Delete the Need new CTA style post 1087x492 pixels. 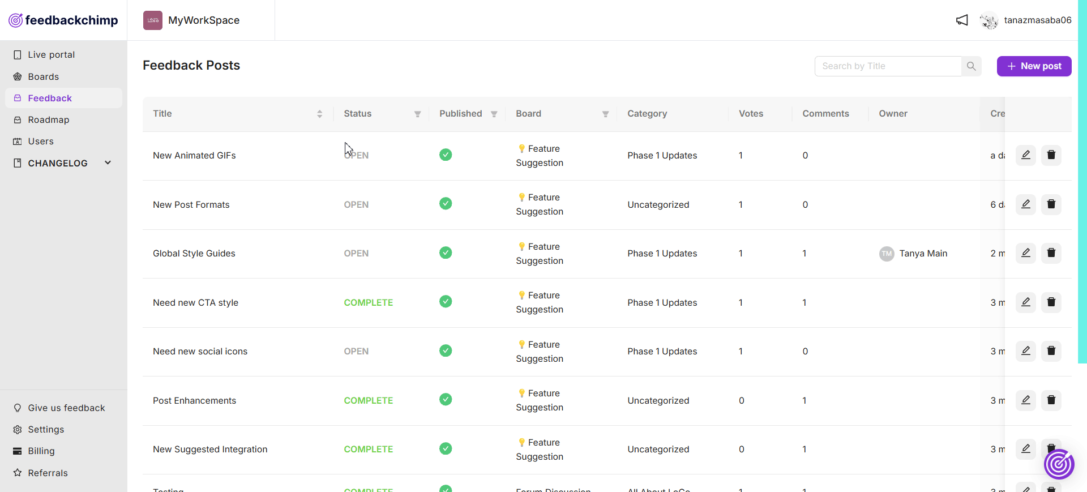[x=1051, y=302]
